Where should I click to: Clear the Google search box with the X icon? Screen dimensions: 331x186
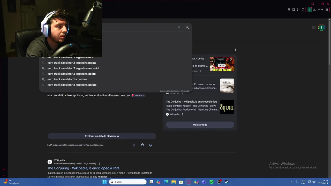179,27
